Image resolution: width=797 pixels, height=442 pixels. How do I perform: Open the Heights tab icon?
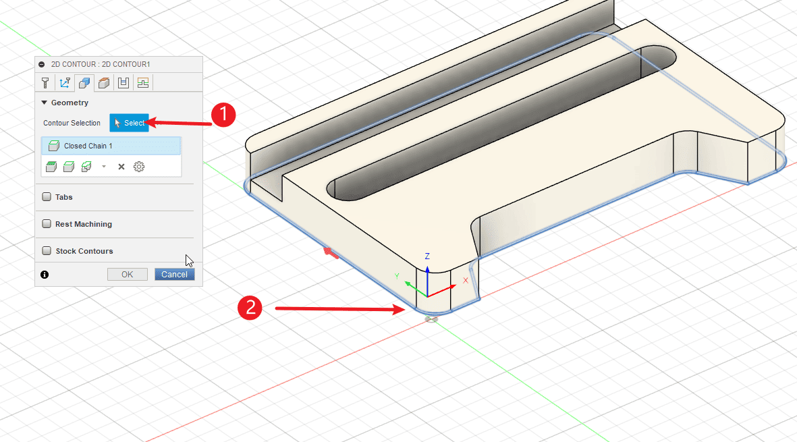point(104,83)
